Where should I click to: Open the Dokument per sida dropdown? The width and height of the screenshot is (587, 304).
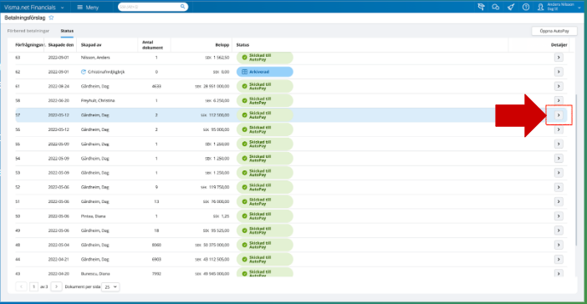click(x=110, y=286)
